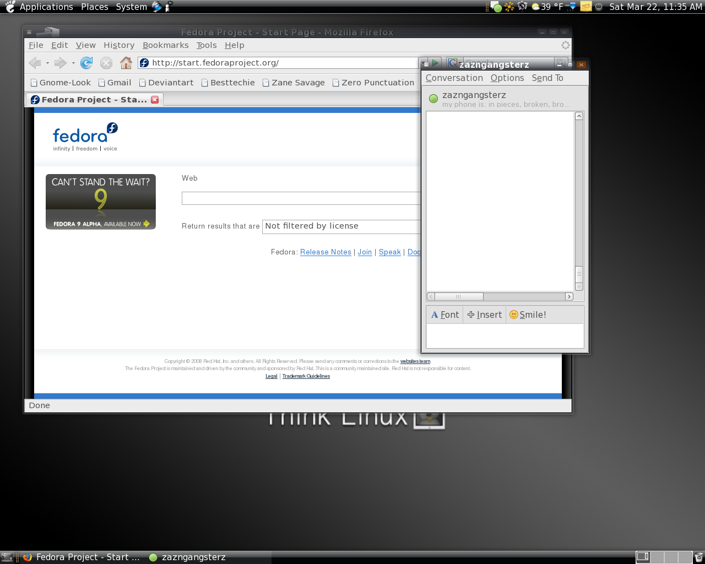The image size is (705, 564).
Task: Click chat horizontal scrollbar left arrow
Action: pyautogui.click(x=431, y=296)
